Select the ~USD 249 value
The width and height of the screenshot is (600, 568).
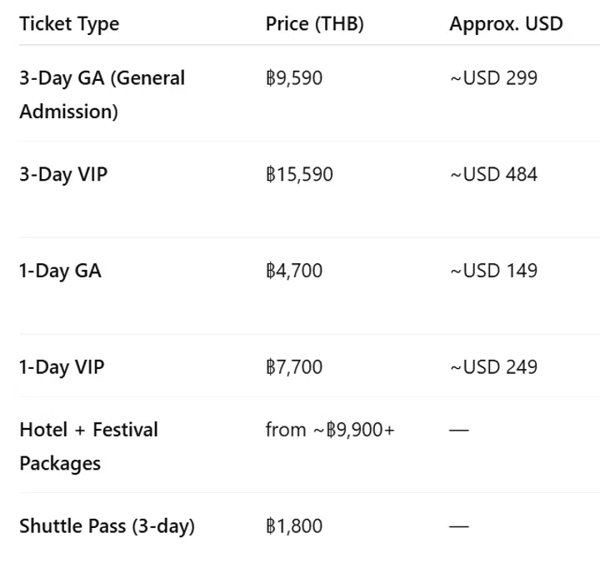click(493, 367)
